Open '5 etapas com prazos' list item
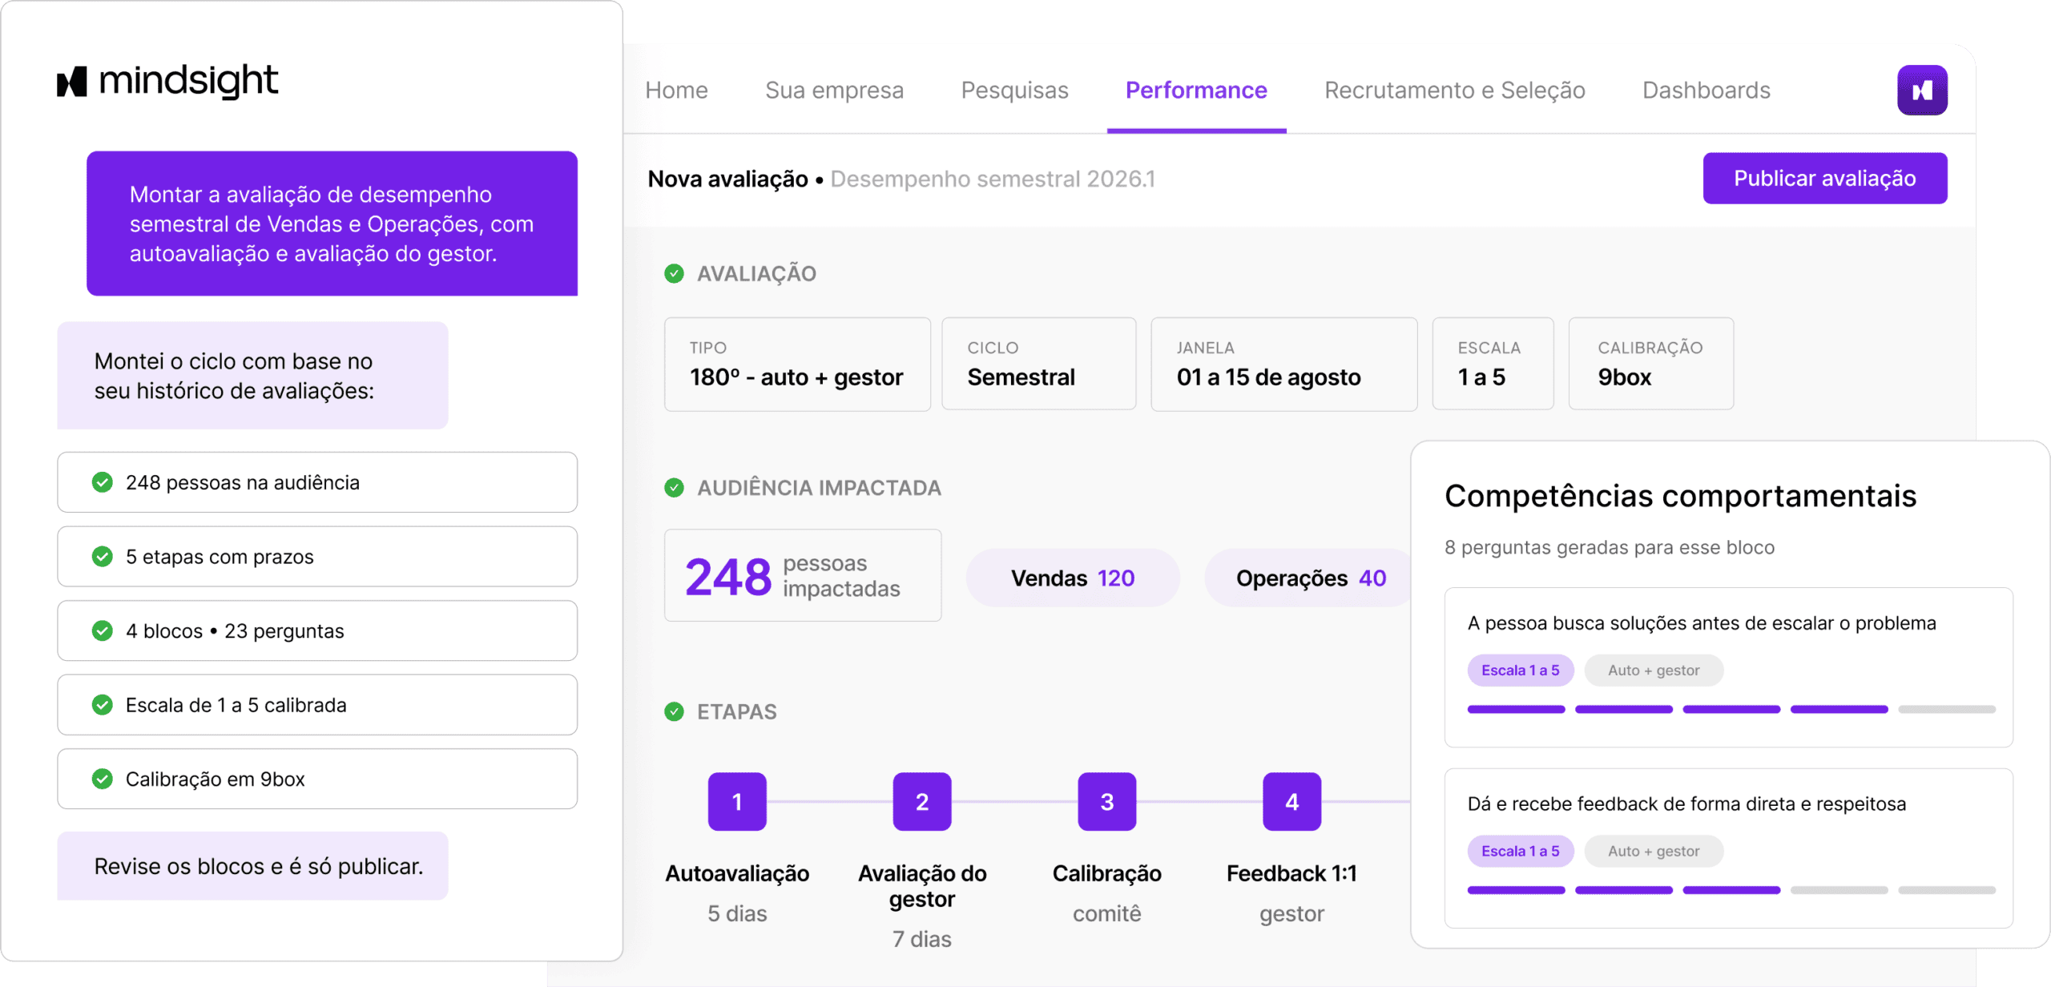 [317, 556]
